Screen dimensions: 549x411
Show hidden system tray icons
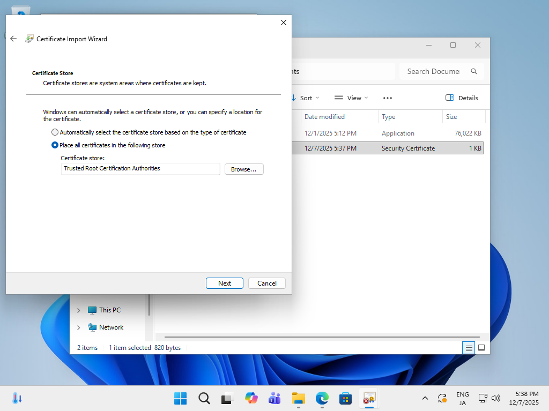click(425, 398)
